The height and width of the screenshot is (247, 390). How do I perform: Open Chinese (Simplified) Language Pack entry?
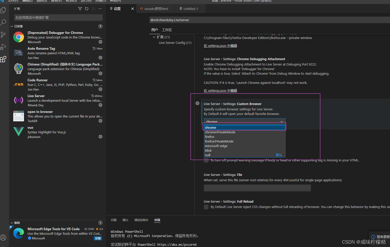point(58,69)
